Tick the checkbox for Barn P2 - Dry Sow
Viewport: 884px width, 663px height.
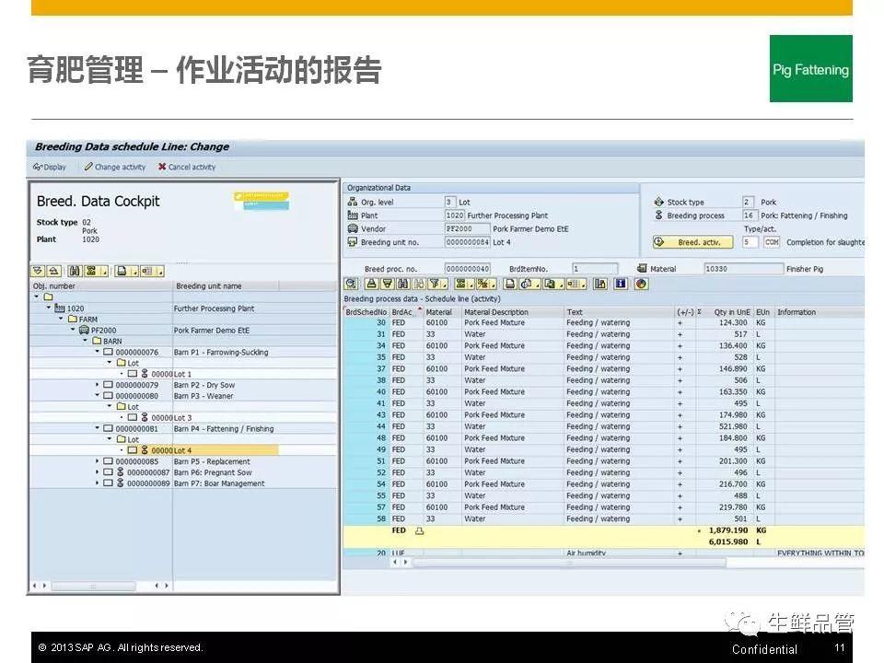tap(109, 385)
